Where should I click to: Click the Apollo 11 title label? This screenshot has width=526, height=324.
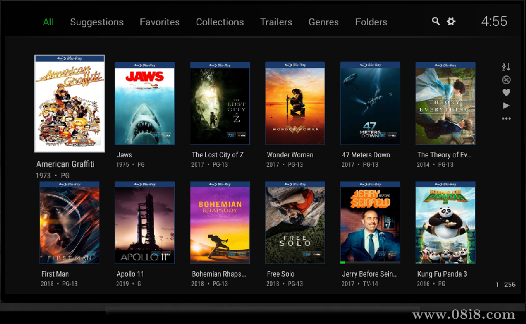click(130, 274)
